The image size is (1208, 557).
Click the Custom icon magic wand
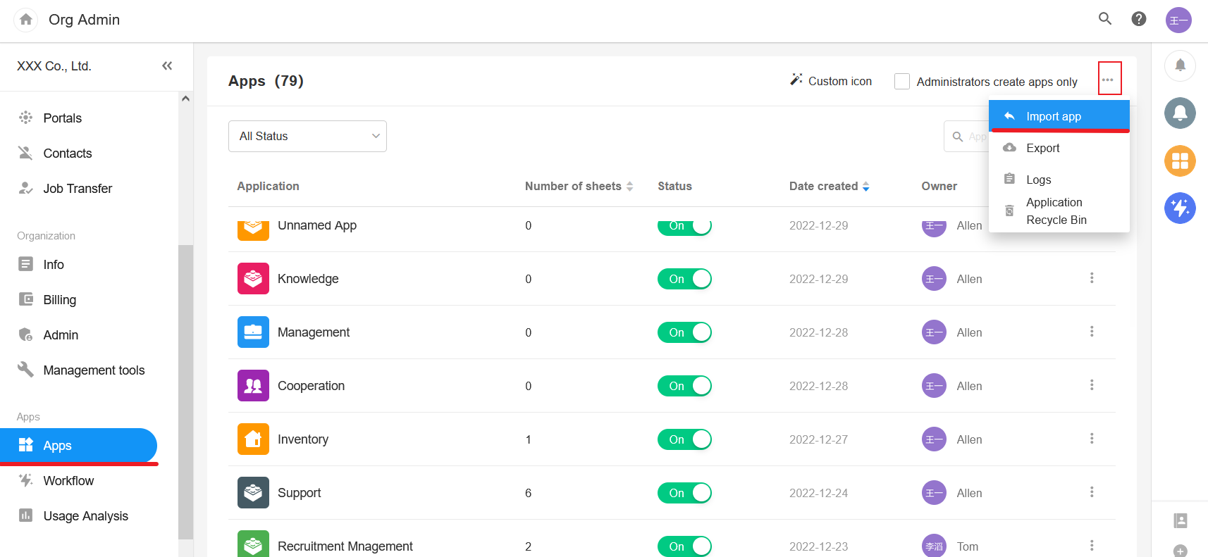796,80
